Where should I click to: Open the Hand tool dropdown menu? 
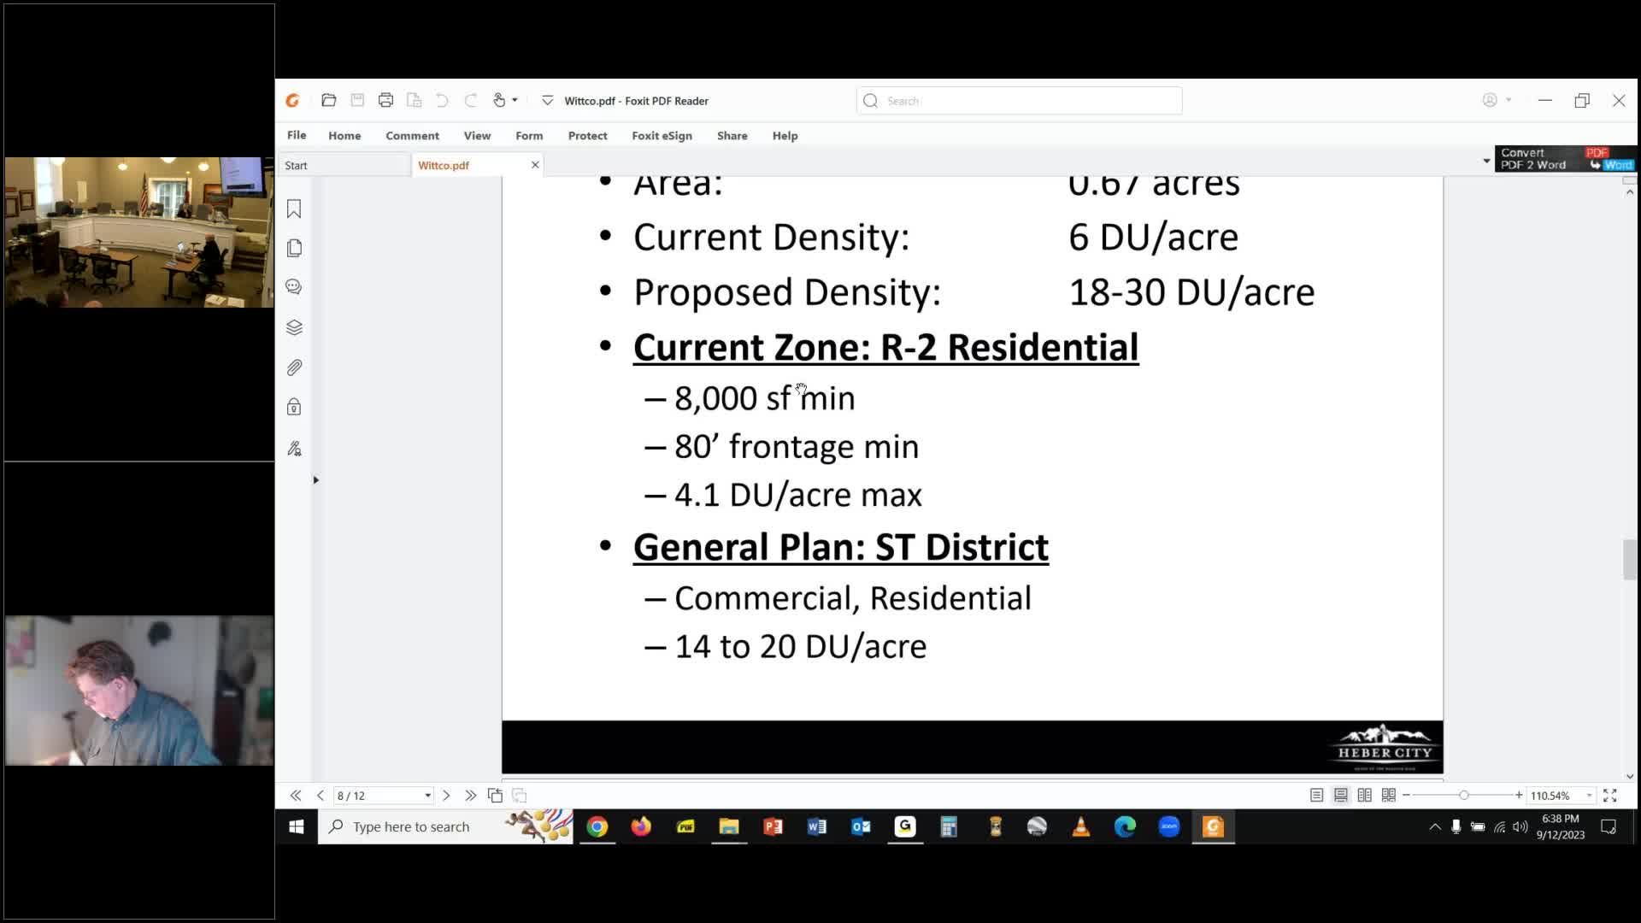516,100
